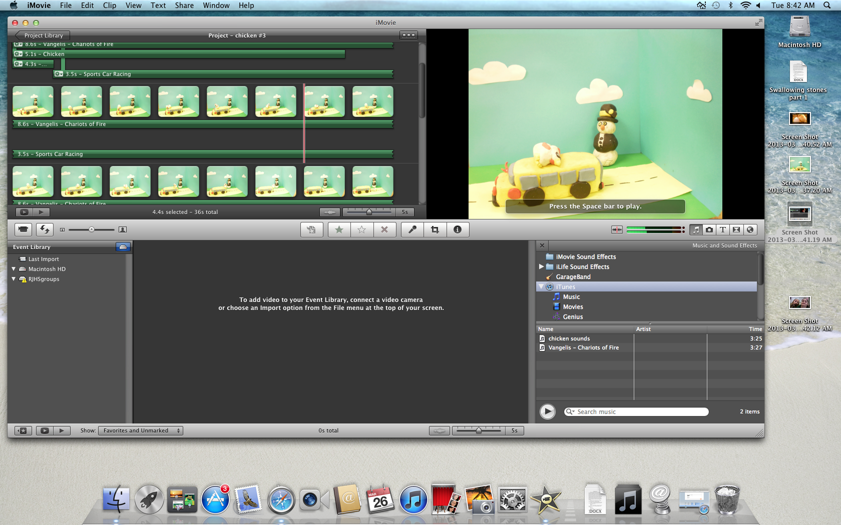Select iMovie Sound Effects folder
Image resolution: width=841 pixels, height=525 pixels.
586,256
